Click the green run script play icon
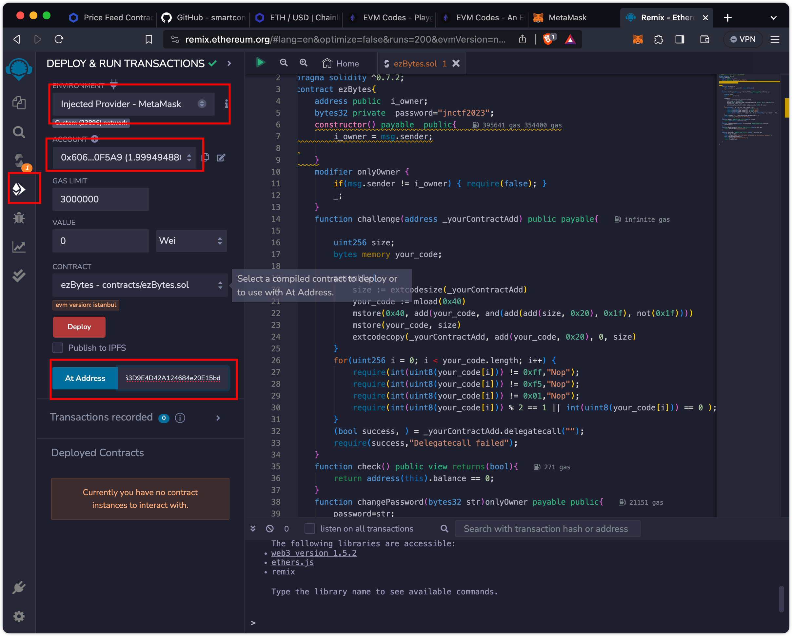Screen dimensions: 792x636 tap(261, 63)
